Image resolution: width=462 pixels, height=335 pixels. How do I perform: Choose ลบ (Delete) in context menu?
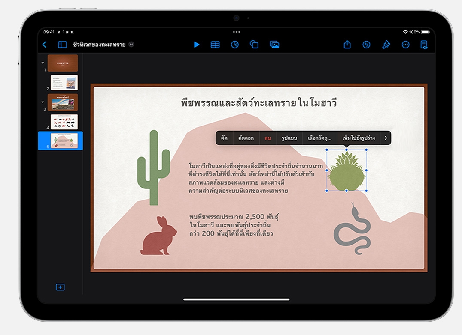pyautogui.click(x=268, y=138)
